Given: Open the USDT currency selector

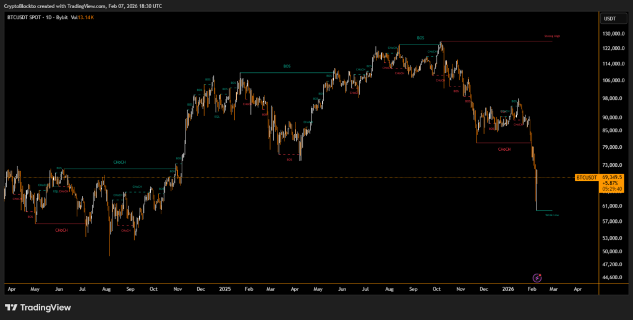Looking at the screenshot, I should click(x=610, y=19).
